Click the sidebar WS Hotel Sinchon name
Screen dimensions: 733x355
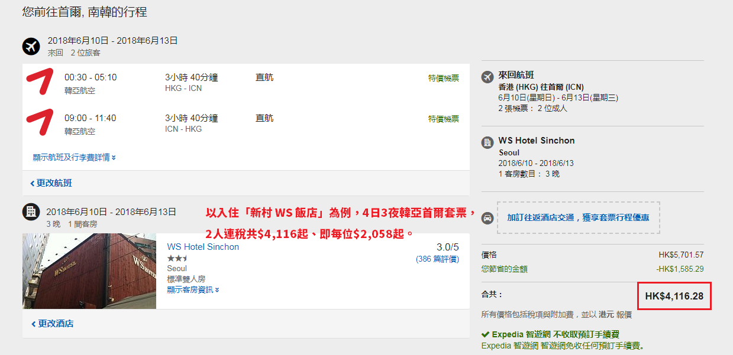tap(537, 141)
